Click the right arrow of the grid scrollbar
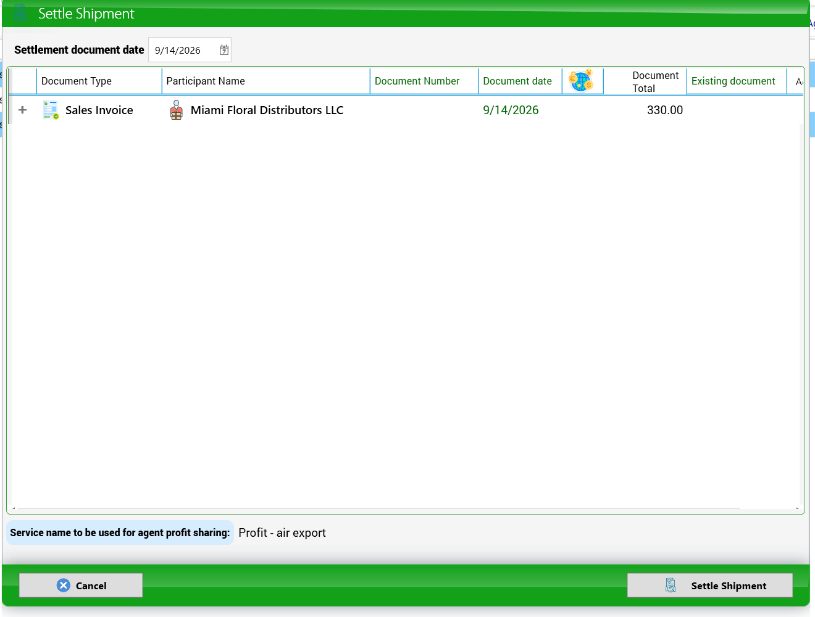 [797, 509]
